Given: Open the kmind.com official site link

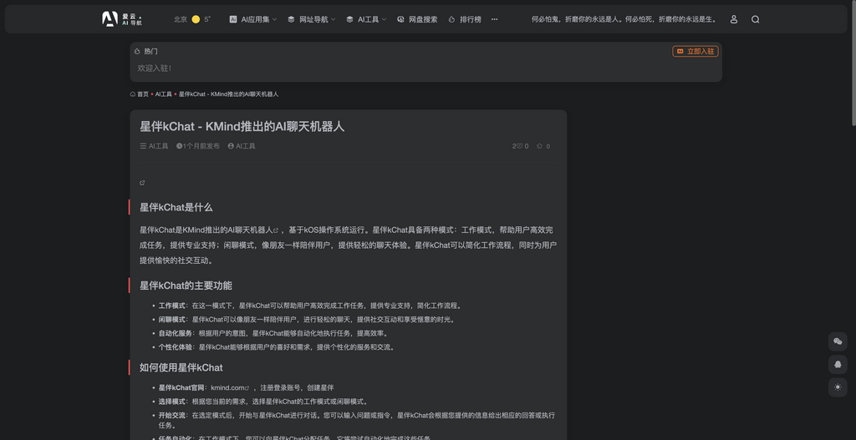Looking at the screenshot, I should click(230, 387).
